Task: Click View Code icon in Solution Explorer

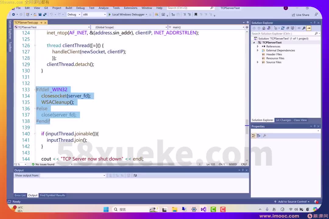Action: coord(299,28)
